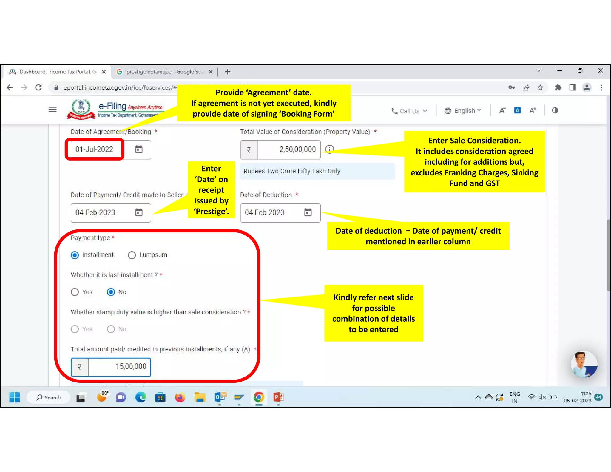The width and height of the screenshot is (611, 472).
Task: Toggle the high contrast mode icon
Action: pyautogui.click(x=555, y=110)
